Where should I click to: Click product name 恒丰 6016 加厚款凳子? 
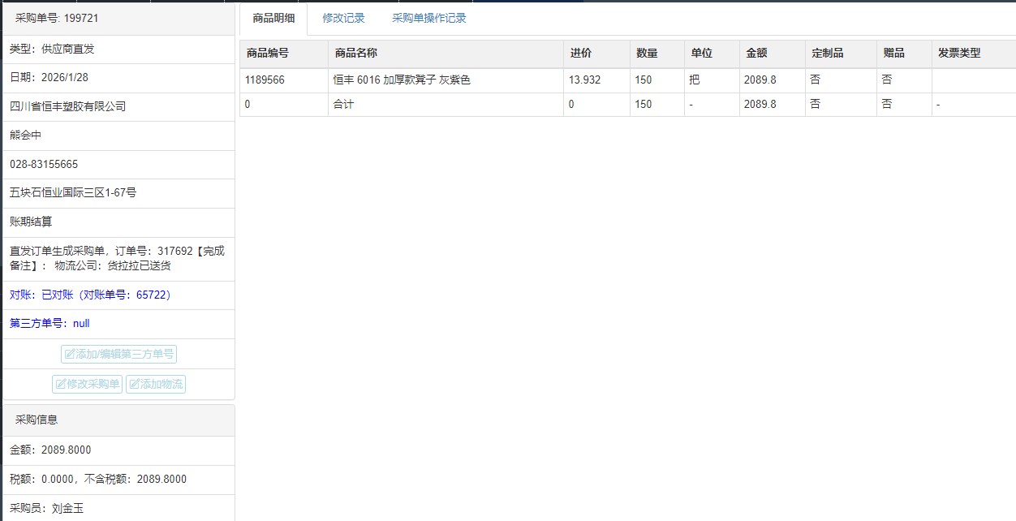click(x=402, y=80)
